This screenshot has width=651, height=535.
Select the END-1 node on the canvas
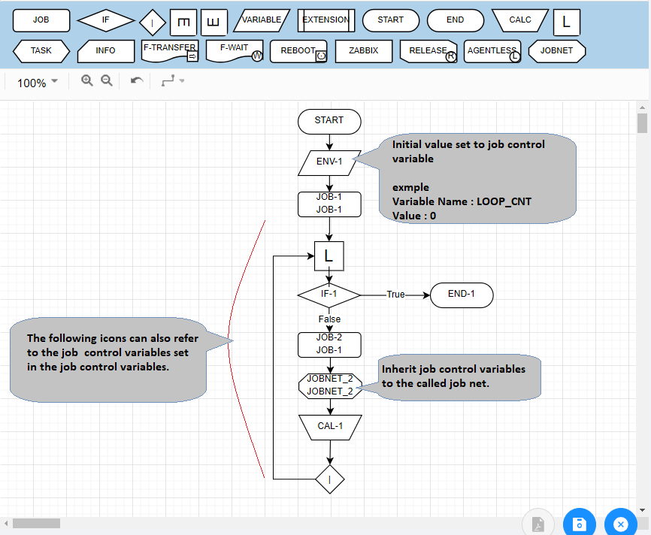[x=461, y=295]
